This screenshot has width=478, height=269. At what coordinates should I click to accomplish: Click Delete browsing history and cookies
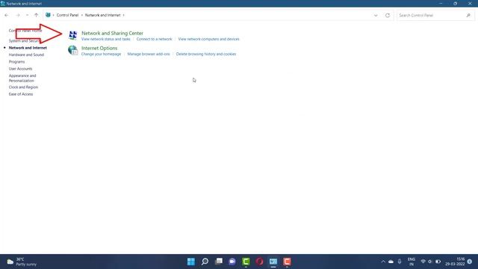click(206, 54)
